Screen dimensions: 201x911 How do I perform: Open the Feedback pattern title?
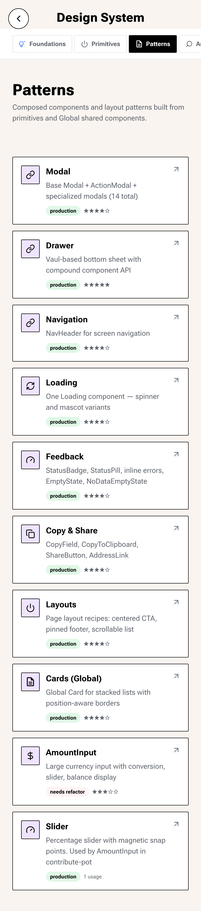coord(64,457)
